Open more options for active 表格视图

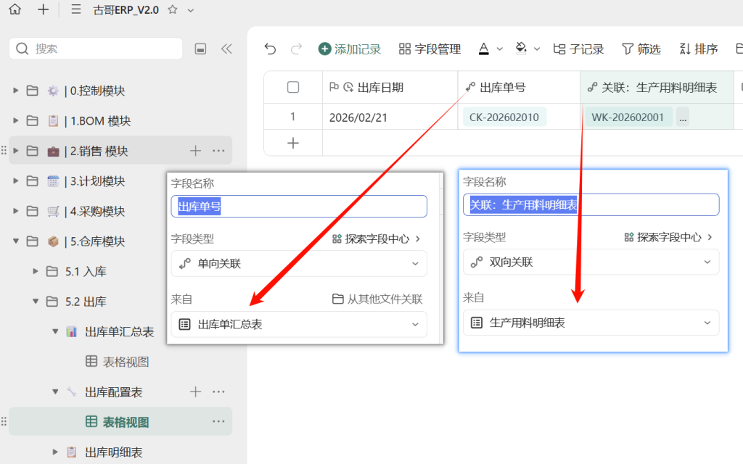click(218, 421)
